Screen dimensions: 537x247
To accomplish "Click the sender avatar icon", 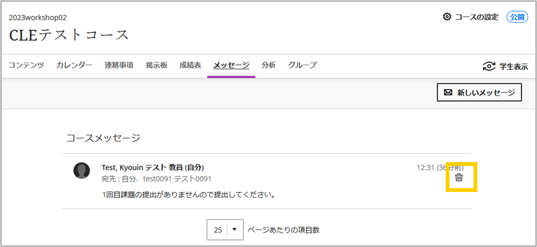I will [x=82, y=171].
